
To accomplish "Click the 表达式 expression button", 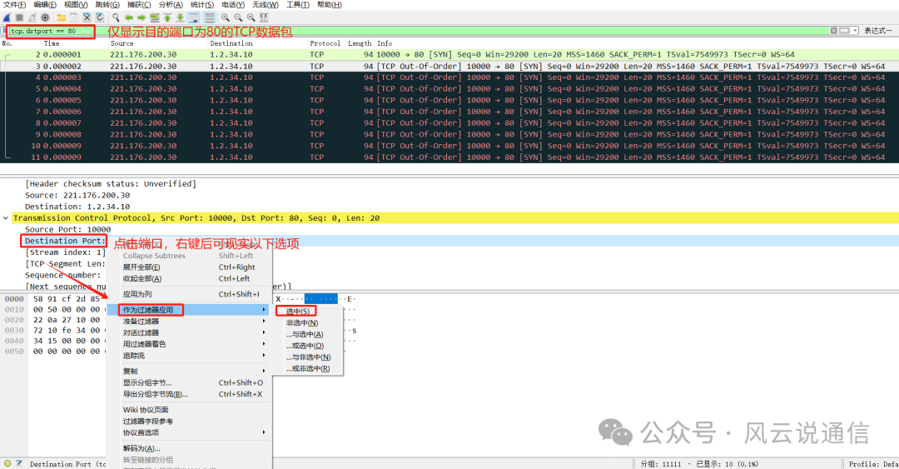I will click(x=877, y=31).
